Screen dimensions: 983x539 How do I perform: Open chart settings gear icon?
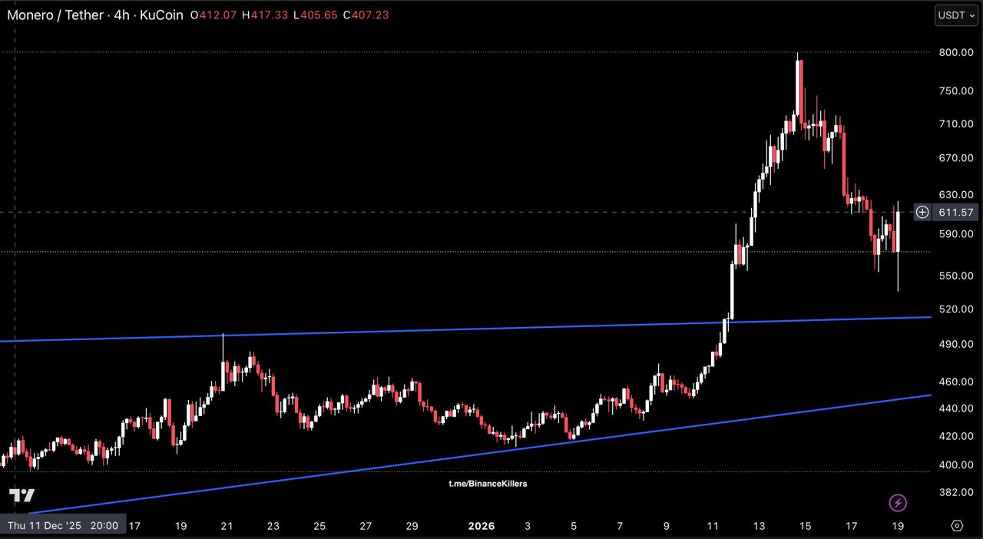click(957, 526)
